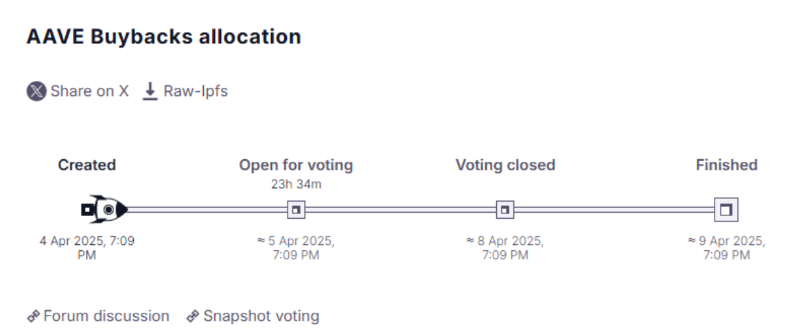Click the X logo share icon

36,91
